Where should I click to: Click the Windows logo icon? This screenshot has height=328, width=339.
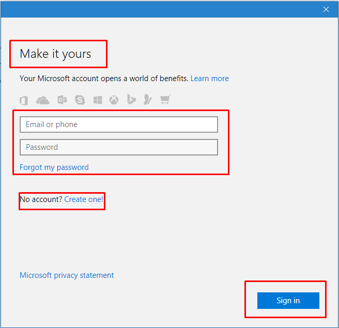pos(98,100)
